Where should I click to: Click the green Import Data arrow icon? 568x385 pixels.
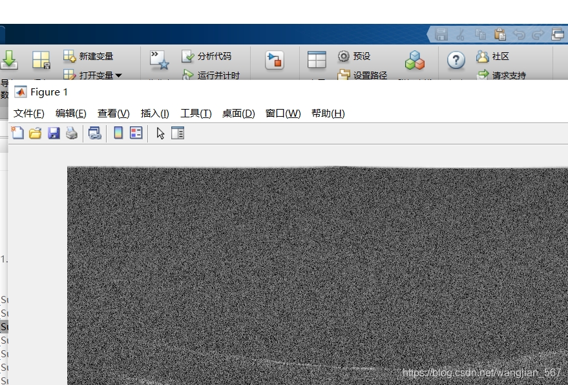click(x=9, y=59)
